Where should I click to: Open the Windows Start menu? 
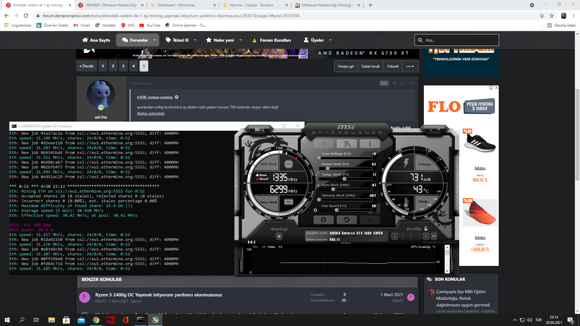coord(7,320)
